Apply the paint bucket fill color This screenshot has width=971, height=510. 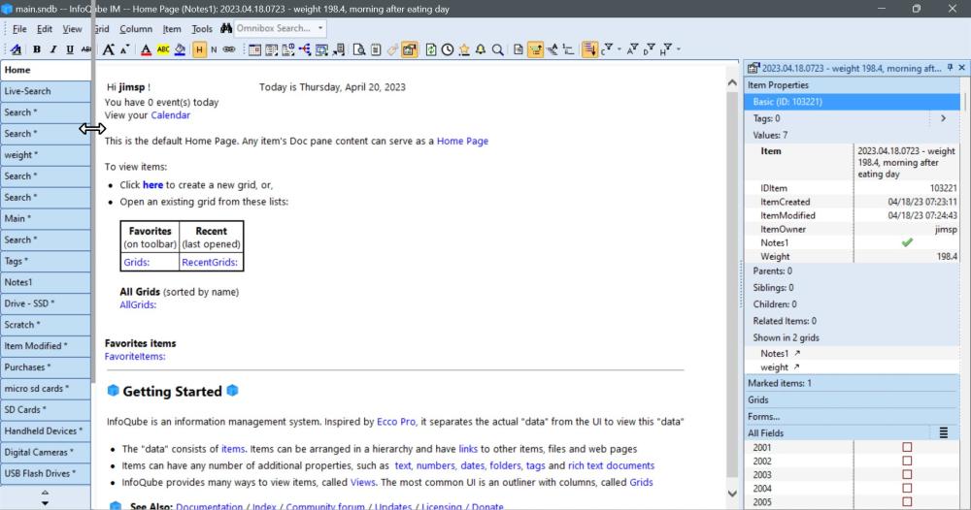pyautogui.click(x=180, y=49)
